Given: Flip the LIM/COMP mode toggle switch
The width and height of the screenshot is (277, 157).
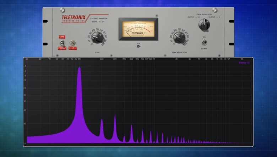Looking at the screenshot, I should coord(62,42).
